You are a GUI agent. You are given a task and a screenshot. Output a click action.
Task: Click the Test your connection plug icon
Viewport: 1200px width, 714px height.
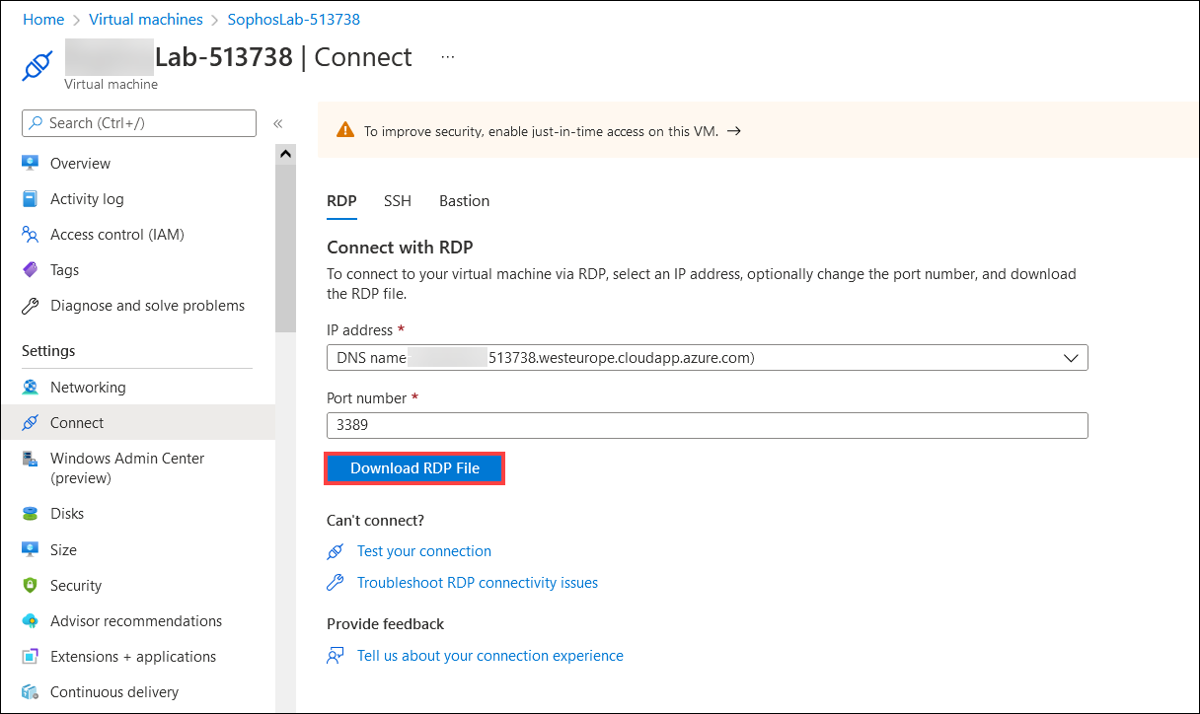pyautogui.click(x=336, y=551)
